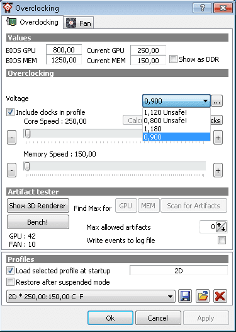
Task: Click the help question mark button
Action: coord(202,8)
